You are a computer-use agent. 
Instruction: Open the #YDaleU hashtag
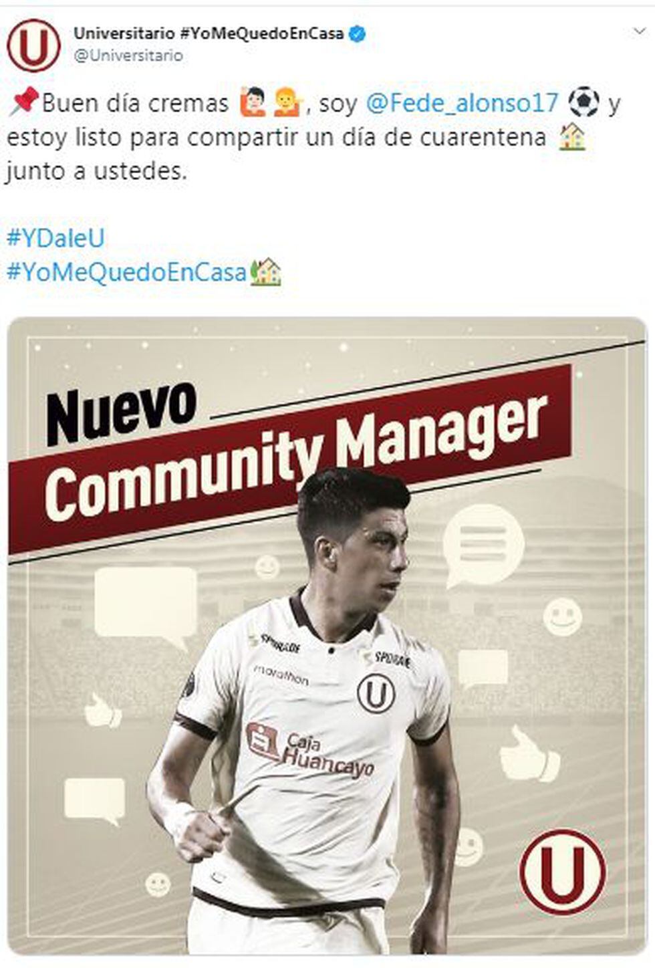(55, 238)
